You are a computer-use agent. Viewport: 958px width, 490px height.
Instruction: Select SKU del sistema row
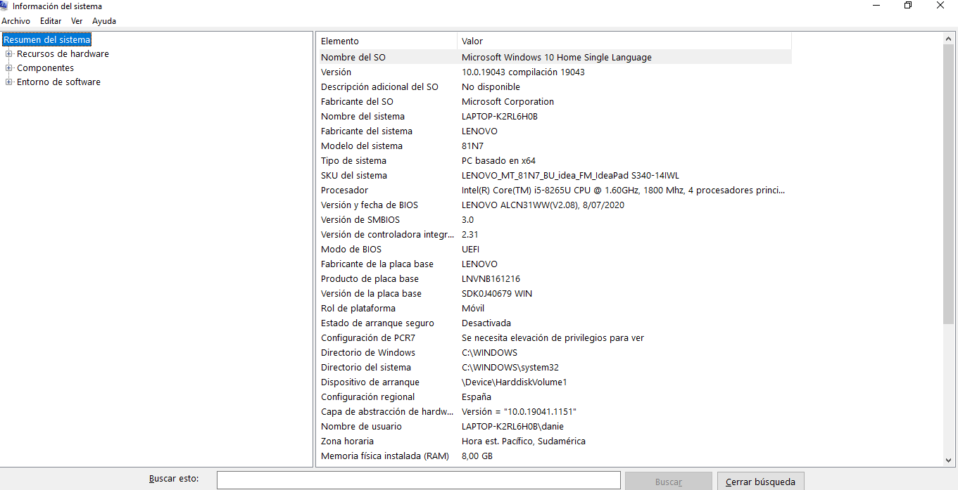[x=555, y=176]
